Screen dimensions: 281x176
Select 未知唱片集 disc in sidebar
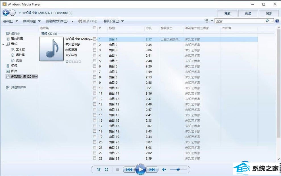point(22,77)
